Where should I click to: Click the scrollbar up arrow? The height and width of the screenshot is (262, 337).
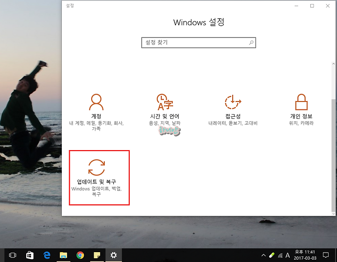(x=333, y=64)
